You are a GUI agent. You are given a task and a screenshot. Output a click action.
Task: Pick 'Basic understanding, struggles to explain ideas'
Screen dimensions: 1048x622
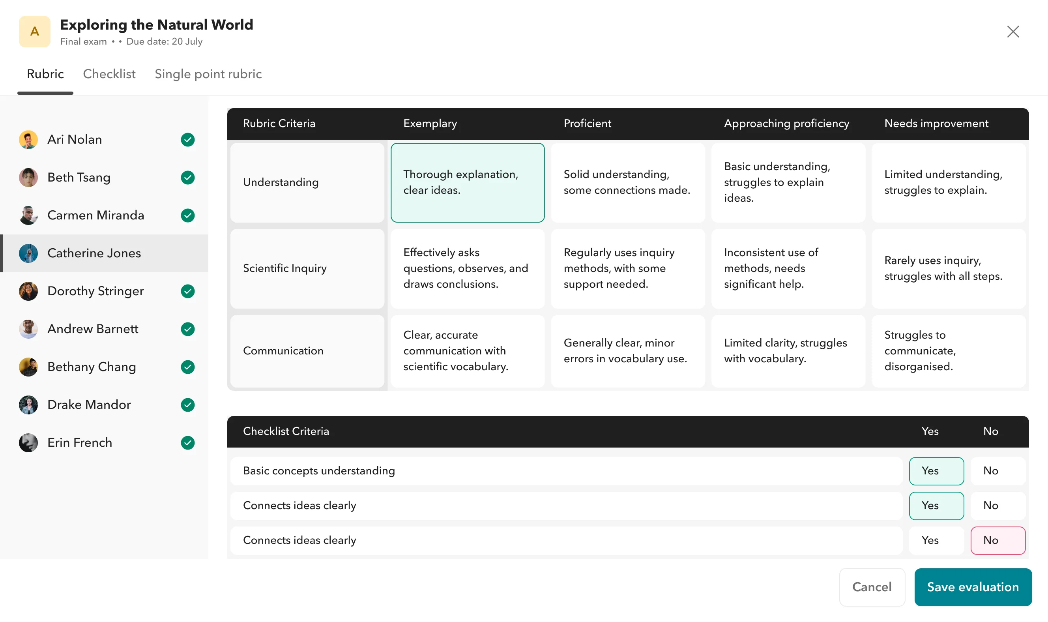point(788,183)
